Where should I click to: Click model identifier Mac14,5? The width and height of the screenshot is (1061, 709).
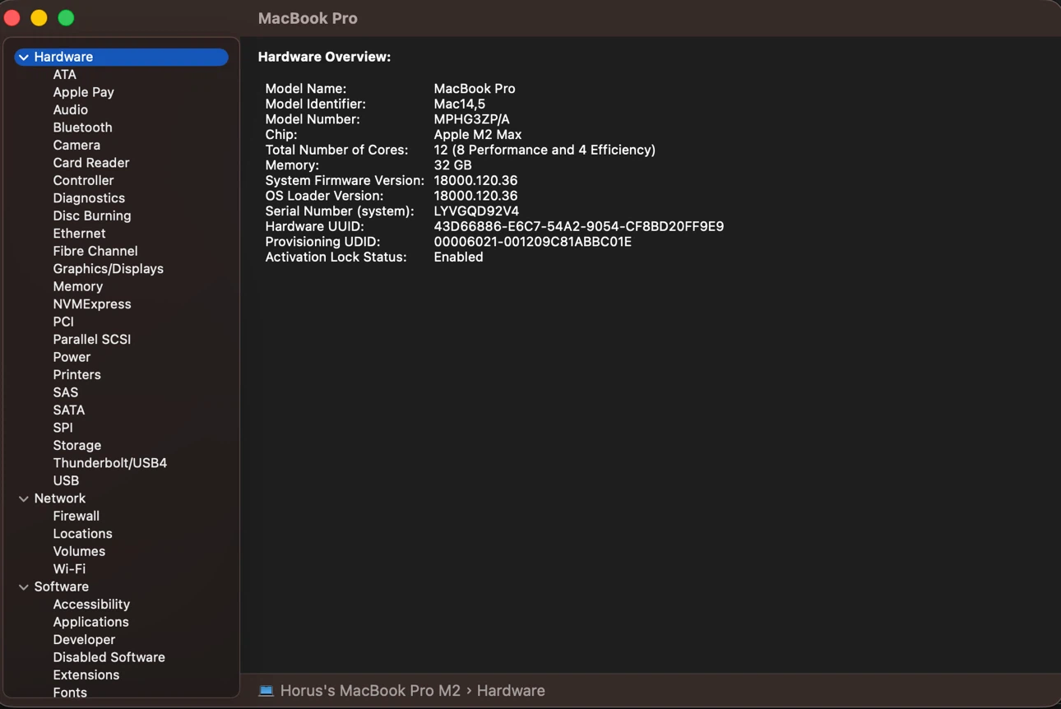459,104
